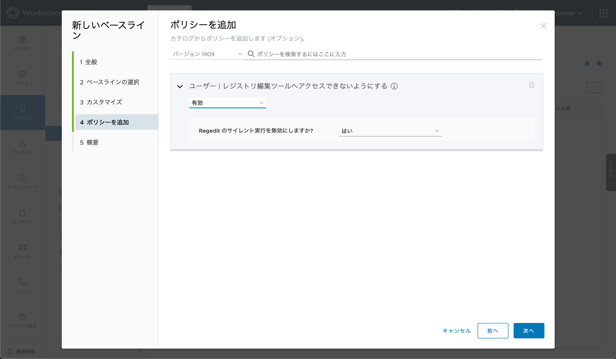Click the Workspace ONE logo
The width and height of the screenshot is (616, 359).
pyautogui.click(x=13, y=13)
